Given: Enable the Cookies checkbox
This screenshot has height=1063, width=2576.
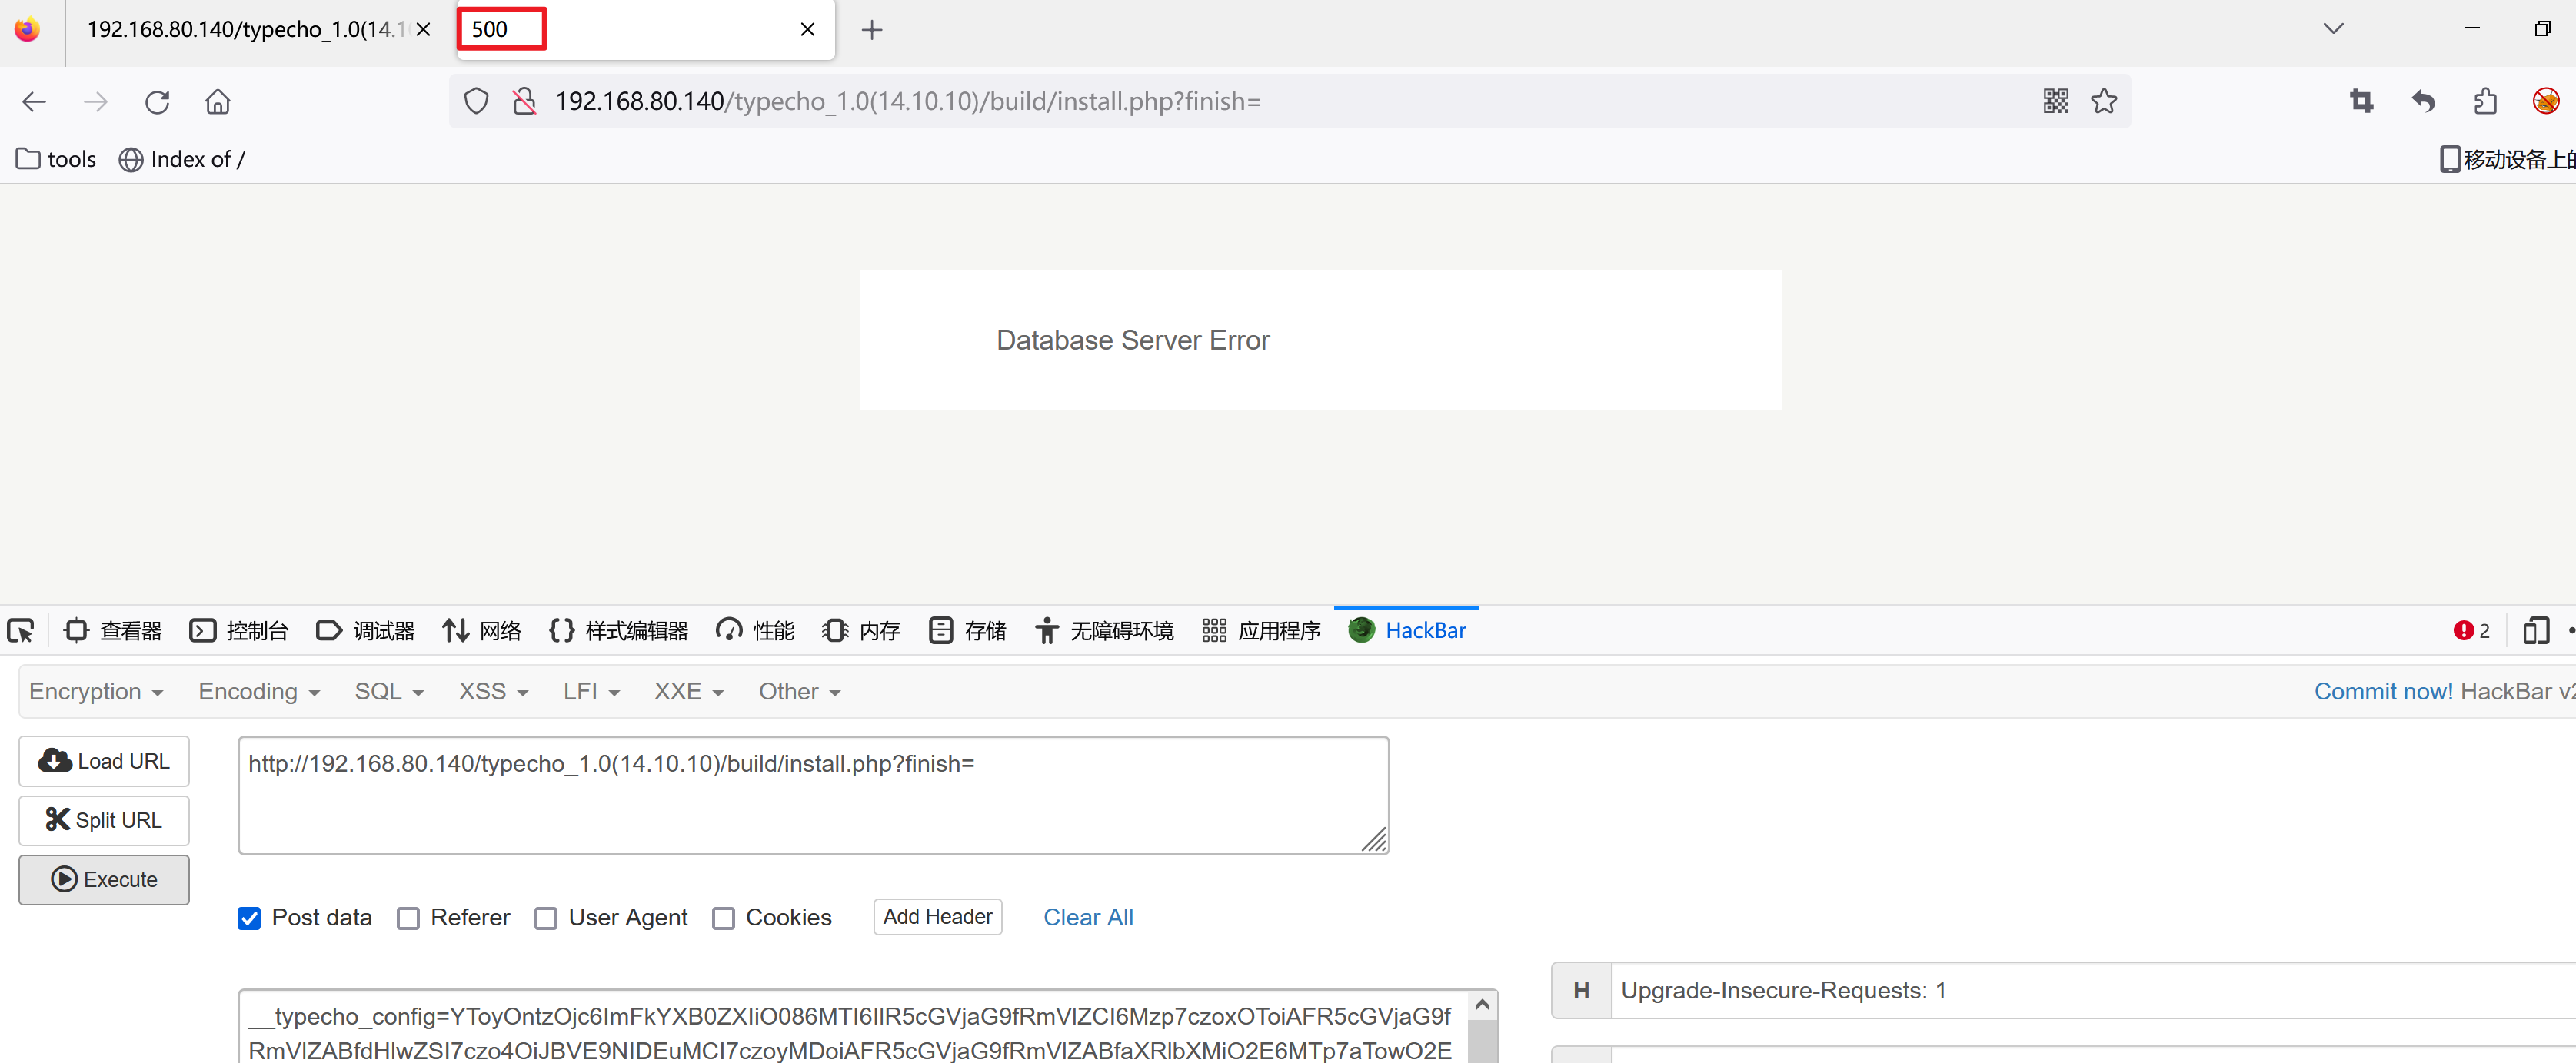Looking at the screenshot, I should [x=723, y=918].
